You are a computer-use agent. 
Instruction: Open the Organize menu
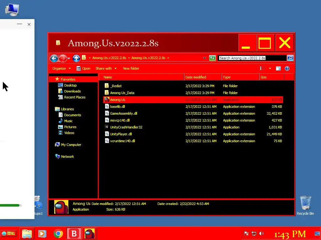click(61, 68)
